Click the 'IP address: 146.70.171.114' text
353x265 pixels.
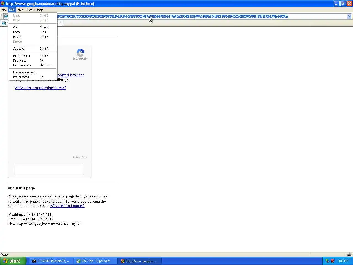pos(30,214)
